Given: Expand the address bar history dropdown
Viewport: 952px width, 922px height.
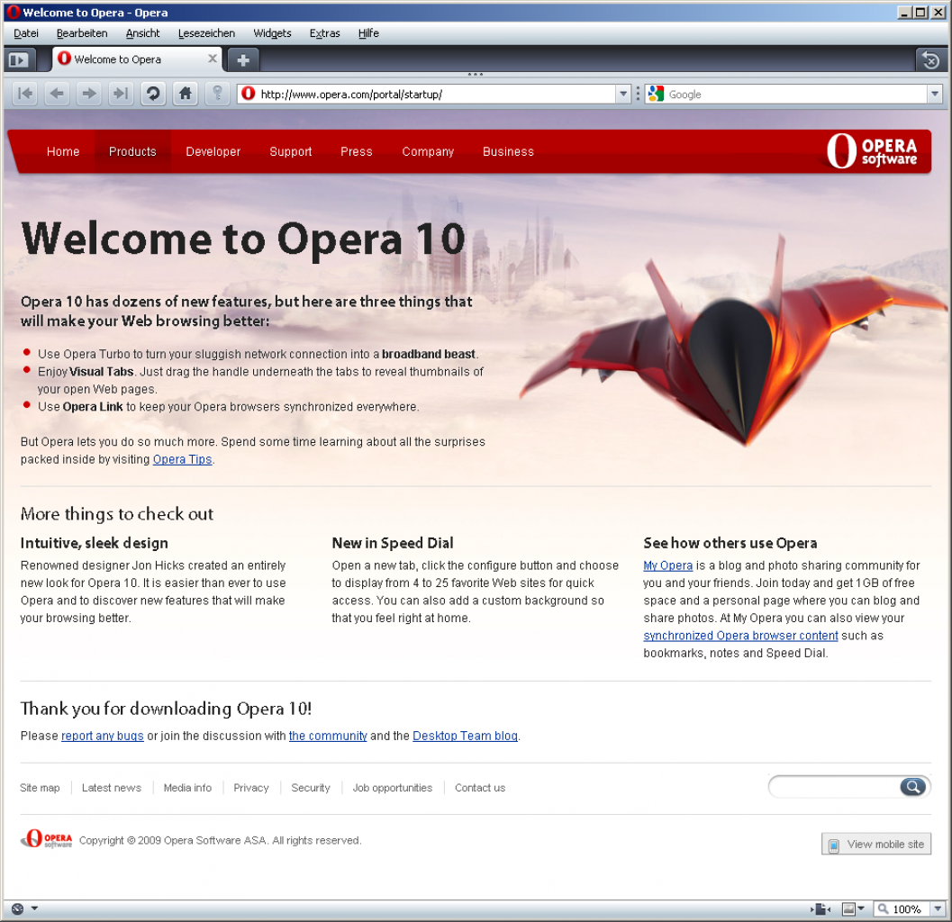Looking at the screenshot, I should pos(623,94).
